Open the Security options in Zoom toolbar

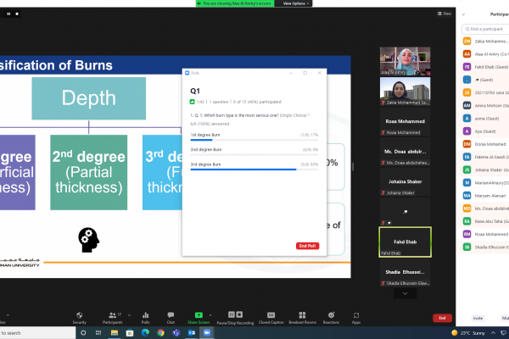tap(79, 315)
